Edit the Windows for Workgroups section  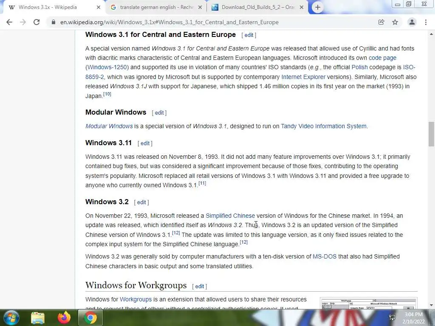click(200, 287)
